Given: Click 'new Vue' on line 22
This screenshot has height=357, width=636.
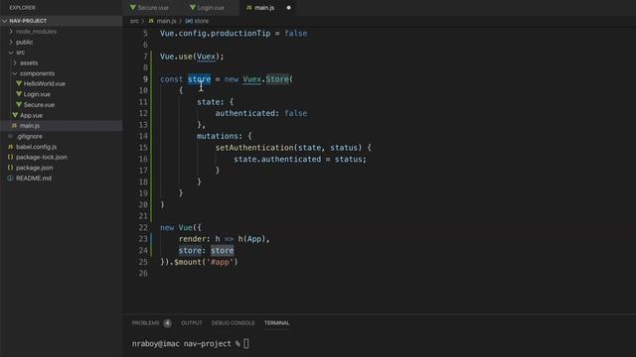Looking at the screenshot, I should click(176, 227).
